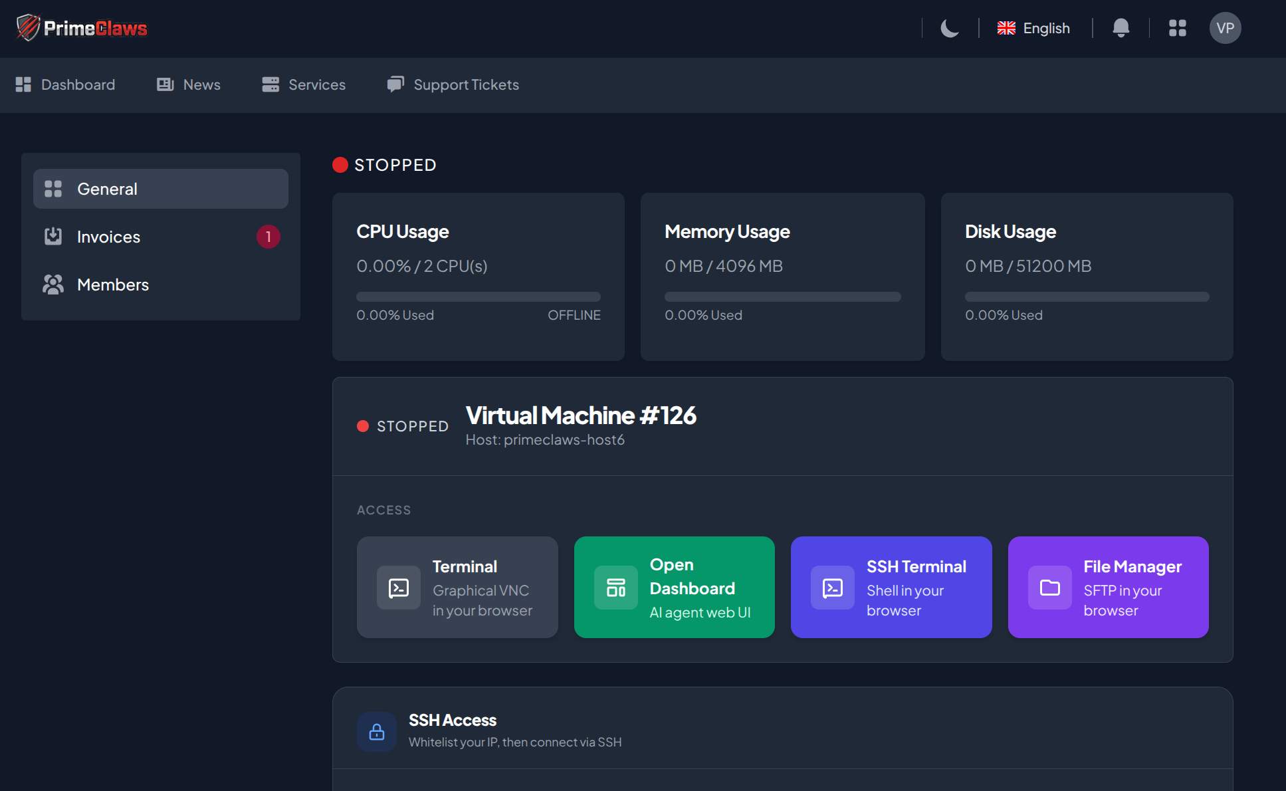1286x791 pixels.
Task: Click the PrimeClaws logo
Action: point(81,28)
